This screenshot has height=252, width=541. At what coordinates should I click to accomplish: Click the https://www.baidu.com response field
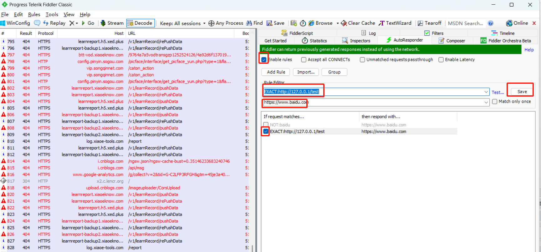[x=376, y=102]
